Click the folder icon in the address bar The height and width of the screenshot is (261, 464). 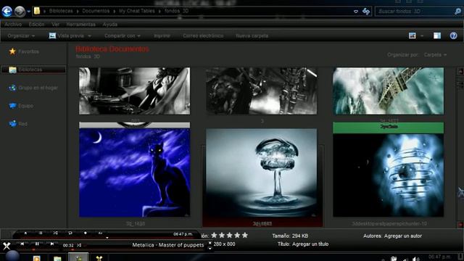click(37, 11)
